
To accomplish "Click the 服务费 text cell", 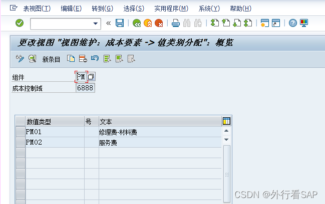I will (160, 142).
